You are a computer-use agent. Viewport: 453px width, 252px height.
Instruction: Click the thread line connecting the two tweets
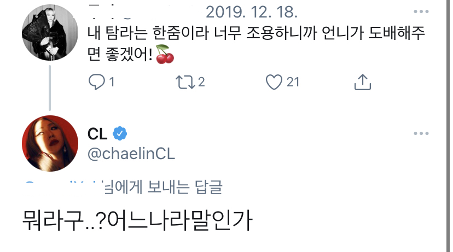50,87
